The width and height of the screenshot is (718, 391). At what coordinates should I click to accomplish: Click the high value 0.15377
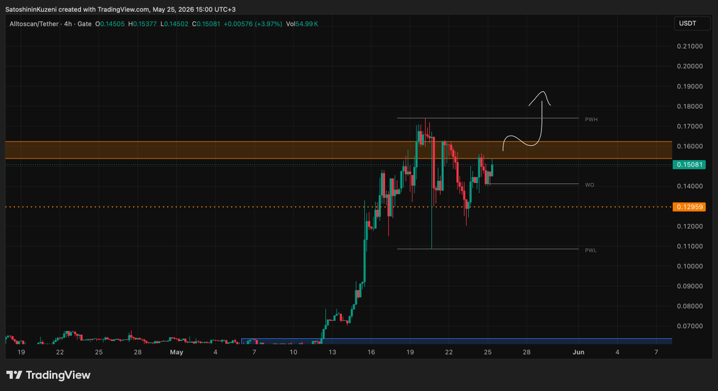[145, 24]
